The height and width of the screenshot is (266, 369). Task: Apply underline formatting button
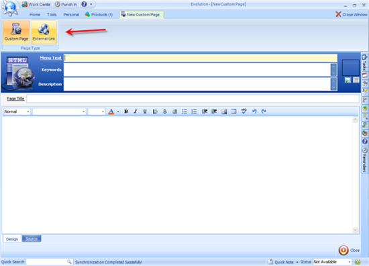[x=145, y=112]
